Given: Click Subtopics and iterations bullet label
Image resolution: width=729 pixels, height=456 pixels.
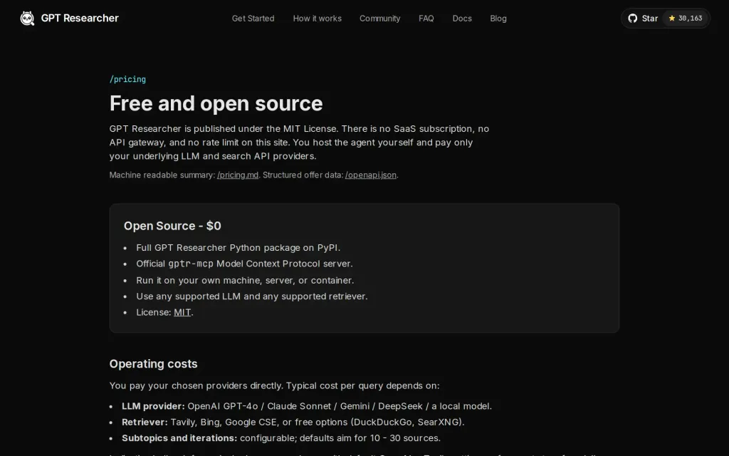Looking at the screenshot, I should 179,438.
